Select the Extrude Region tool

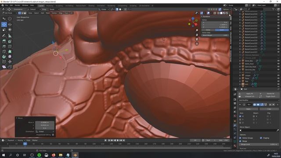[x=4, y=41]
